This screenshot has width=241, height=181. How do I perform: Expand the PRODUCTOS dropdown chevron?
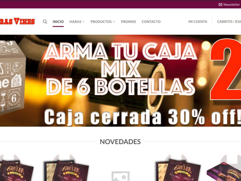click(114, 22)
